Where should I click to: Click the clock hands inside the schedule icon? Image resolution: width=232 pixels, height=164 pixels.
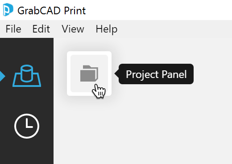point(29,123)
